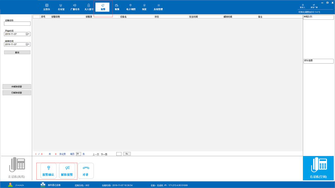Image resolution: width=335 pixels, height=188 pixels.
Task: Open the 视频 video module
Action: (x=117, y=7)
